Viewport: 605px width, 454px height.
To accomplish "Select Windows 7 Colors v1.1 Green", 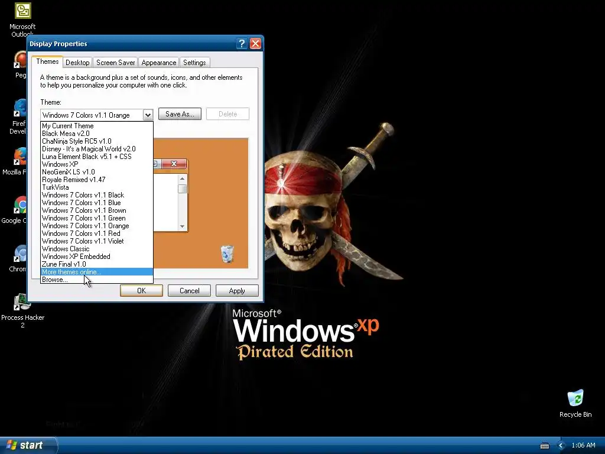I will (97, 218).
